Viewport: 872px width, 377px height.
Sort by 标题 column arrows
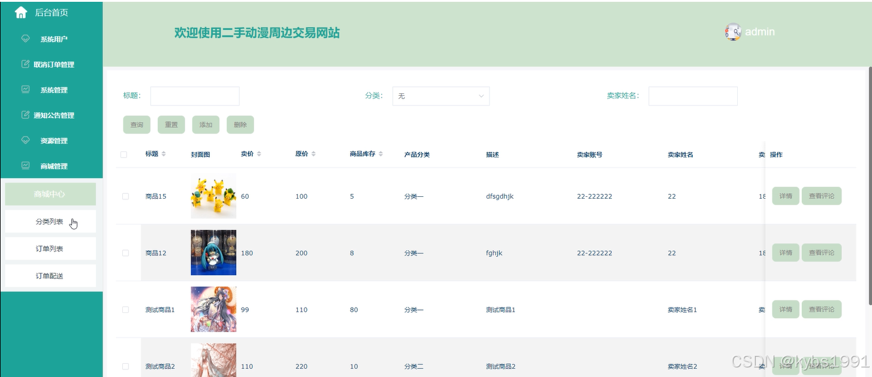(164, 154)
